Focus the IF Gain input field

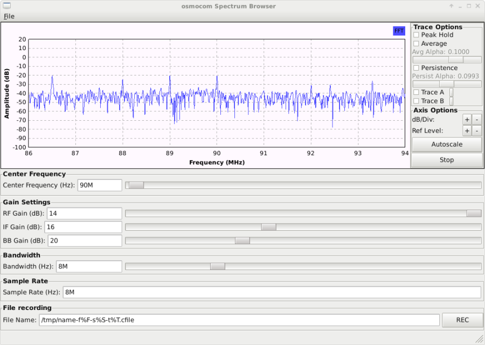[83, 227]
